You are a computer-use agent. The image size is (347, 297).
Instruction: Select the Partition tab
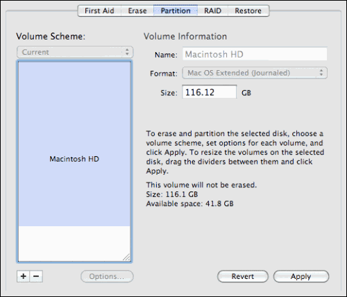click(x=176, y=11)
